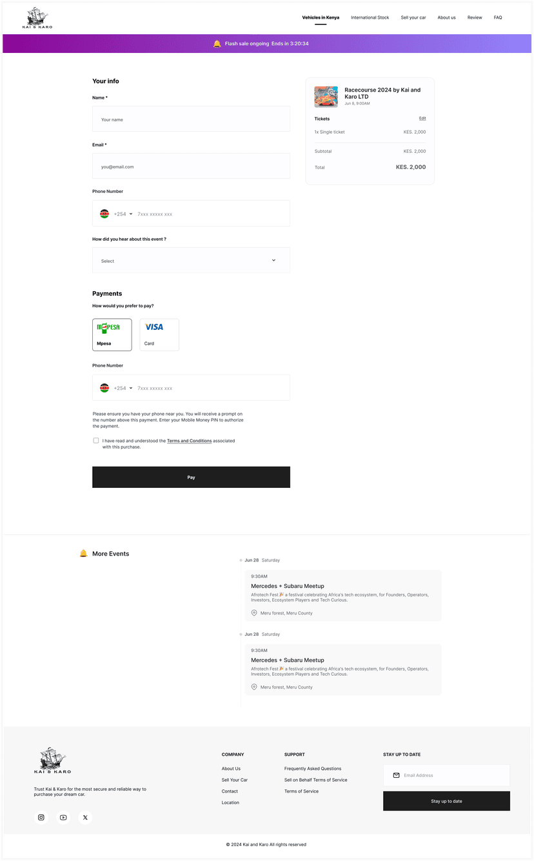Screen dimensions: 534x861
Task: Click the flash sale bell icon
Action: pyautogui.click(x=217, y=44)
